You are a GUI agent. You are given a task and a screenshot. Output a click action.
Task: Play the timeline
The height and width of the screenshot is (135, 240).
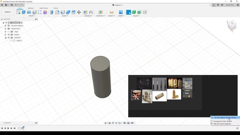(x=8, y=128)
